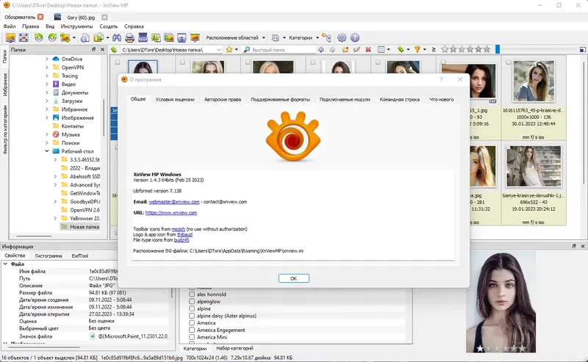588x362 pixels.
Task: Open the Поддерживаемые форматы tab
Action: tap(280, 99)
